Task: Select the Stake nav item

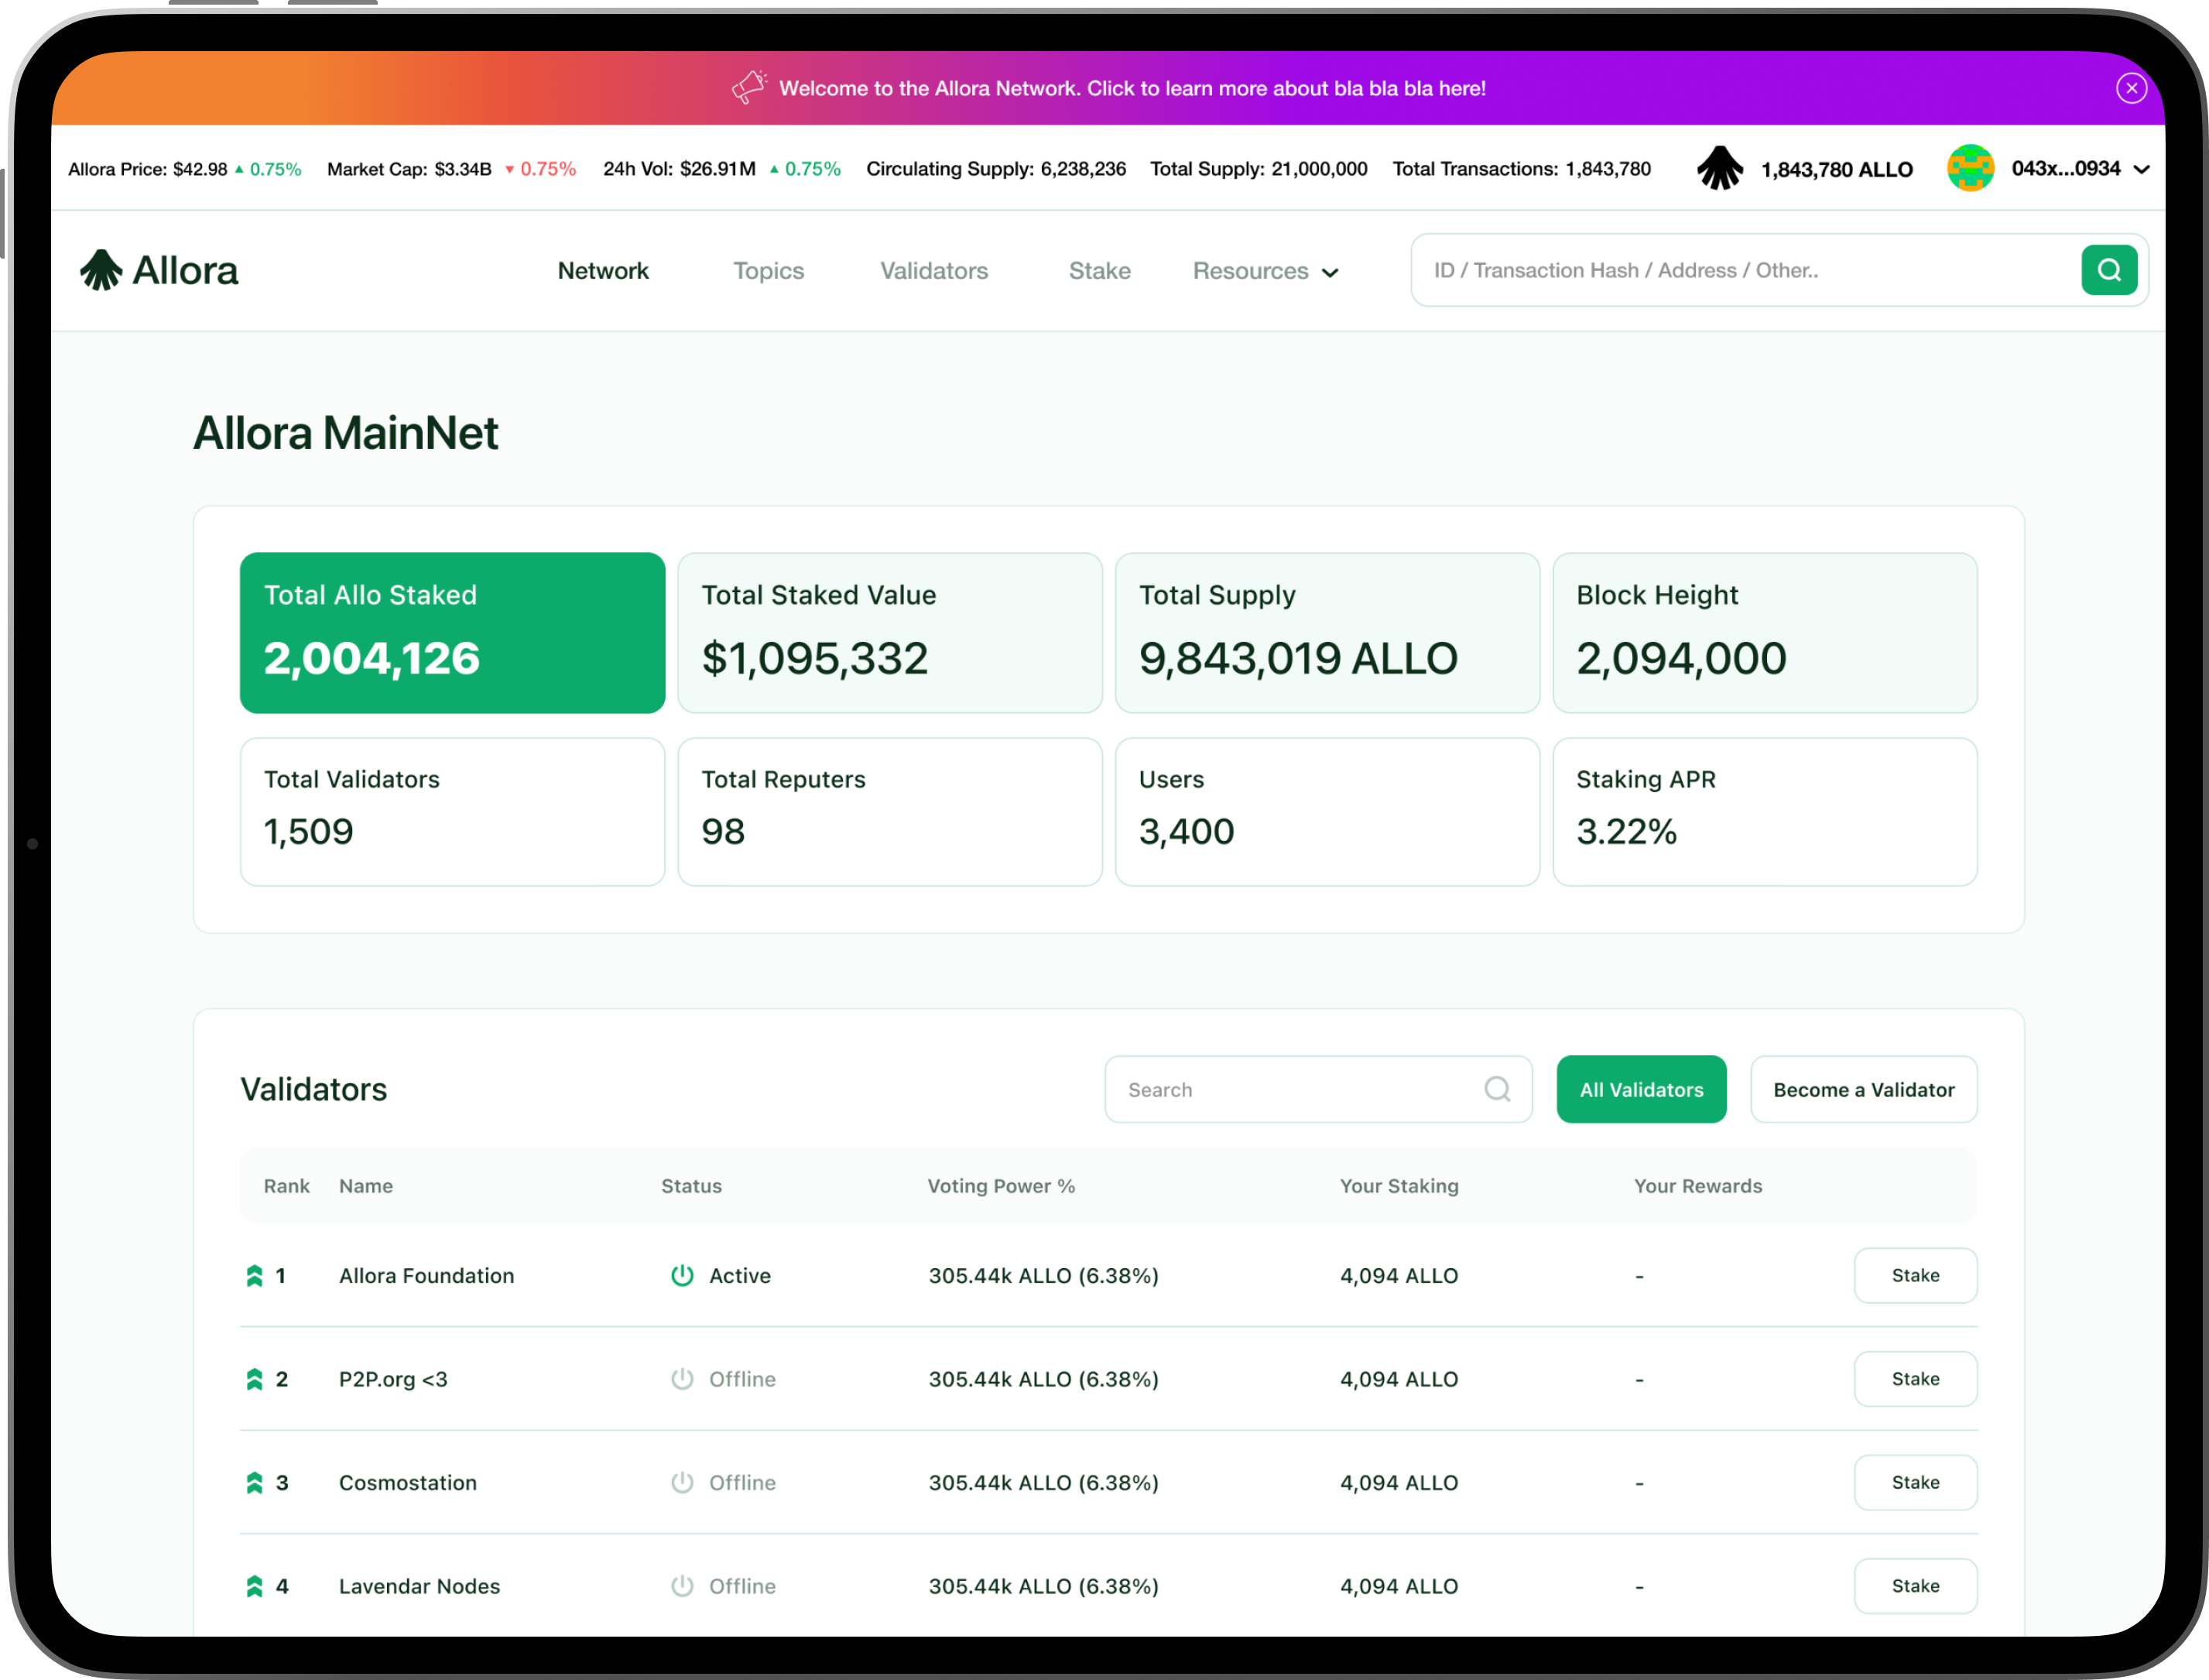Action: tap(1100, 271)
